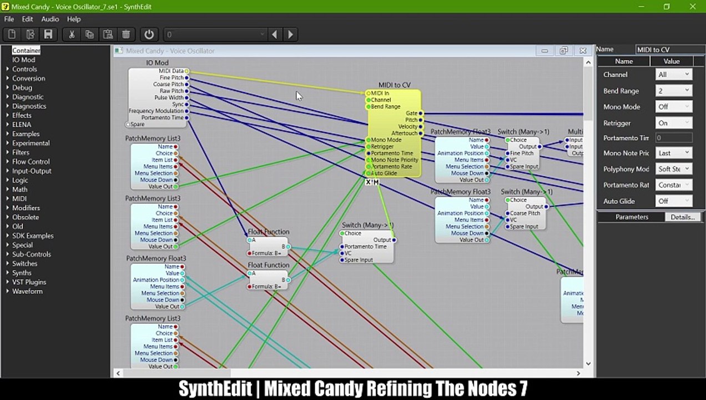This screenshot has height=400, width=706.
Task: Open the Portamento Rate dropdown
Action: point(673,185)
